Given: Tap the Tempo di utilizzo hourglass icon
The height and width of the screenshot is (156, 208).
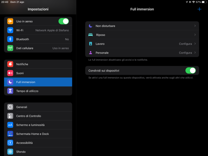Looking at the screenshot, I should pos(10,91).
